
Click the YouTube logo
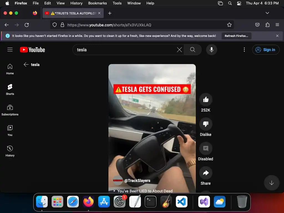pyautogui.click(x=32, y=50)
